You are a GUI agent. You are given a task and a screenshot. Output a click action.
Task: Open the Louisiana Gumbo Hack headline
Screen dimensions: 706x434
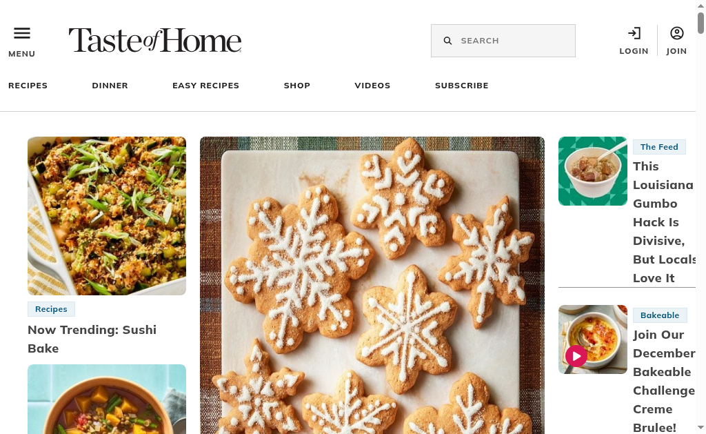click(x=665, y=222)
